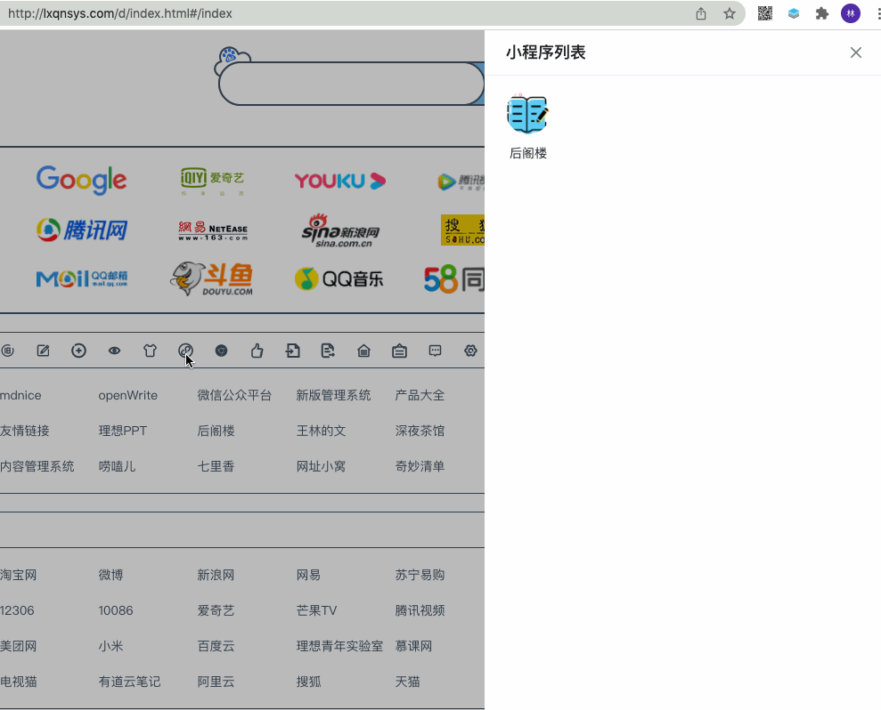Click the 后阁楼 mini-program icon in the panel

pyautogui.click(x=527, y=114)
